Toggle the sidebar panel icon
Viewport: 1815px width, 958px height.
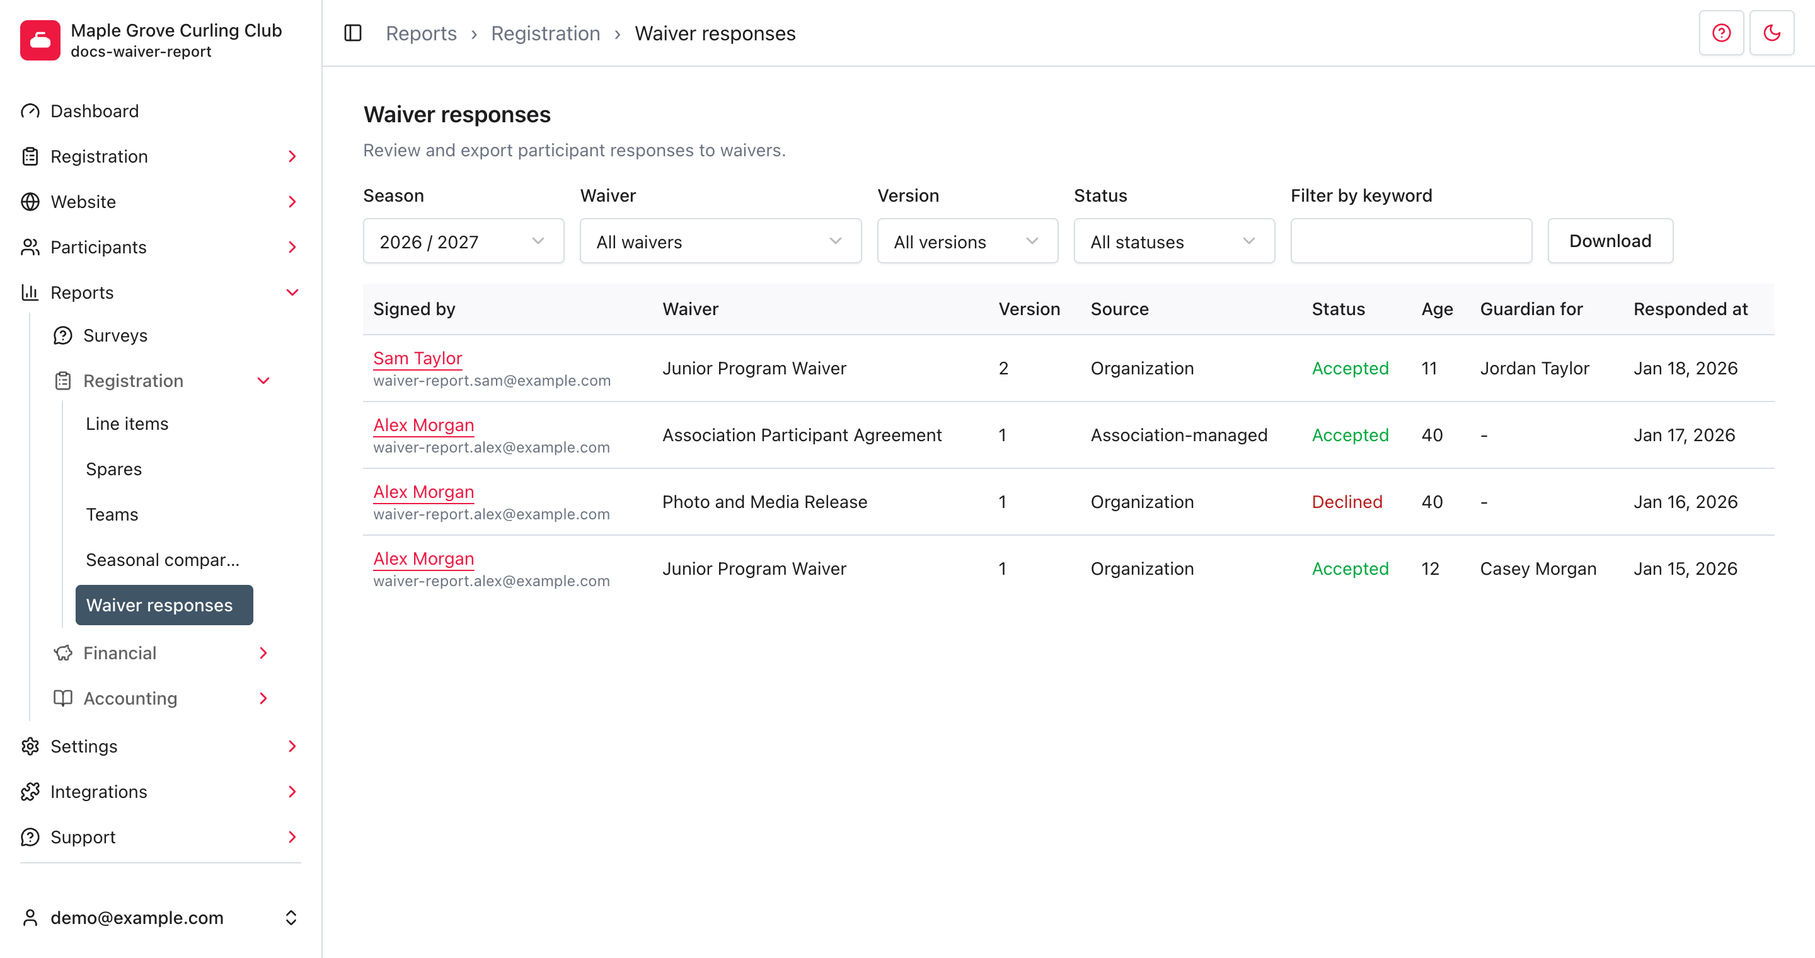tap(353, 33)
